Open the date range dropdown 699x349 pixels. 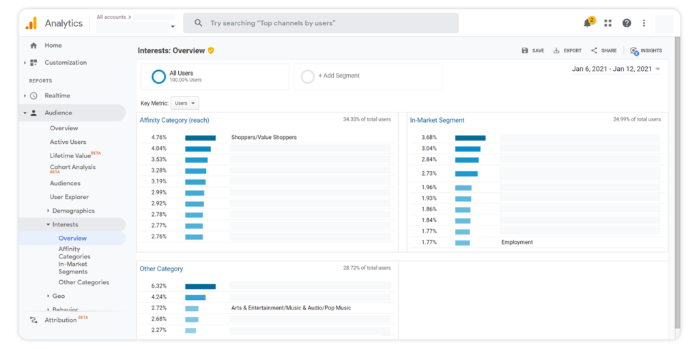[x=616, y=69]
